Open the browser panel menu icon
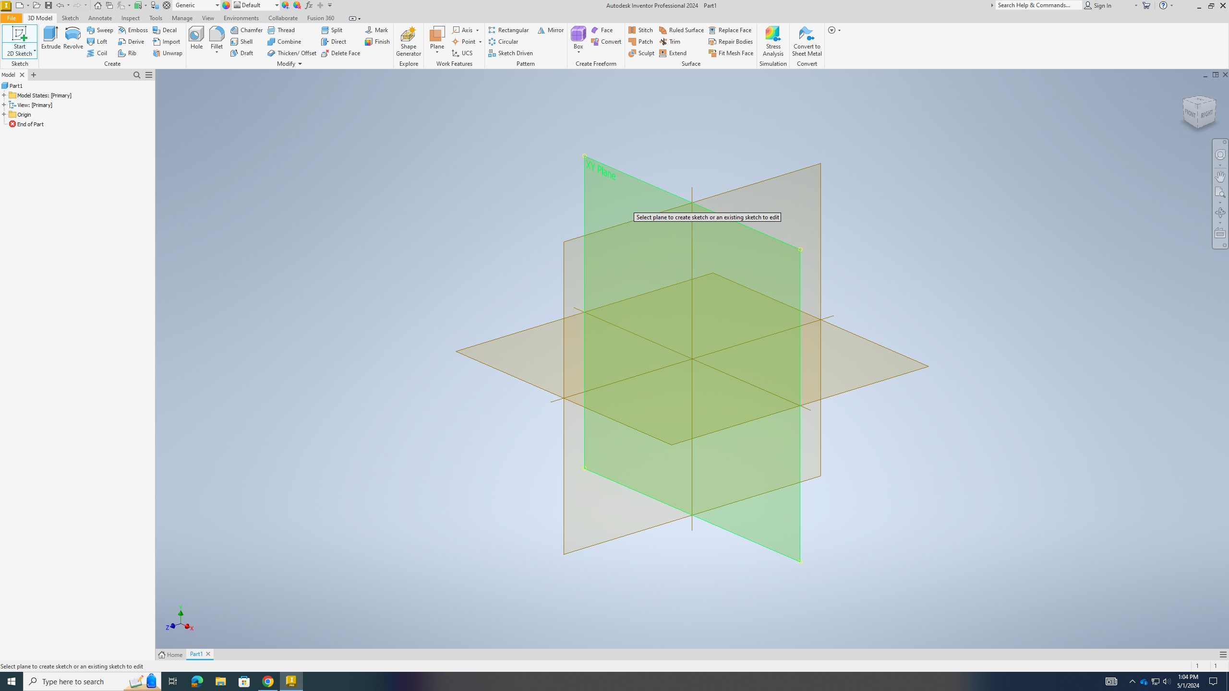The height and width of the screenshot is (691, 1229). coord(149,75)
